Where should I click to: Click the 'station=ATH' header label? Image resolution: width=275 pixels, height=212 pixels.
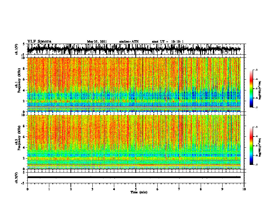(x=129, y=42)
